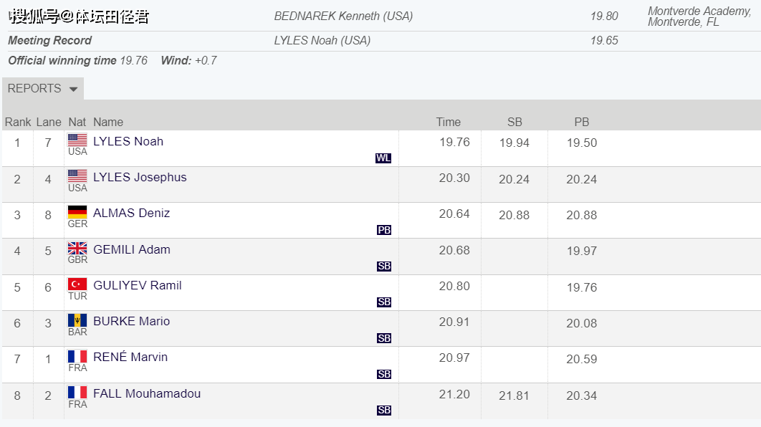761x427 pixels.
Task: Open GULIYEV Ramil athlete profile
Action: click(x=138, y=285)
